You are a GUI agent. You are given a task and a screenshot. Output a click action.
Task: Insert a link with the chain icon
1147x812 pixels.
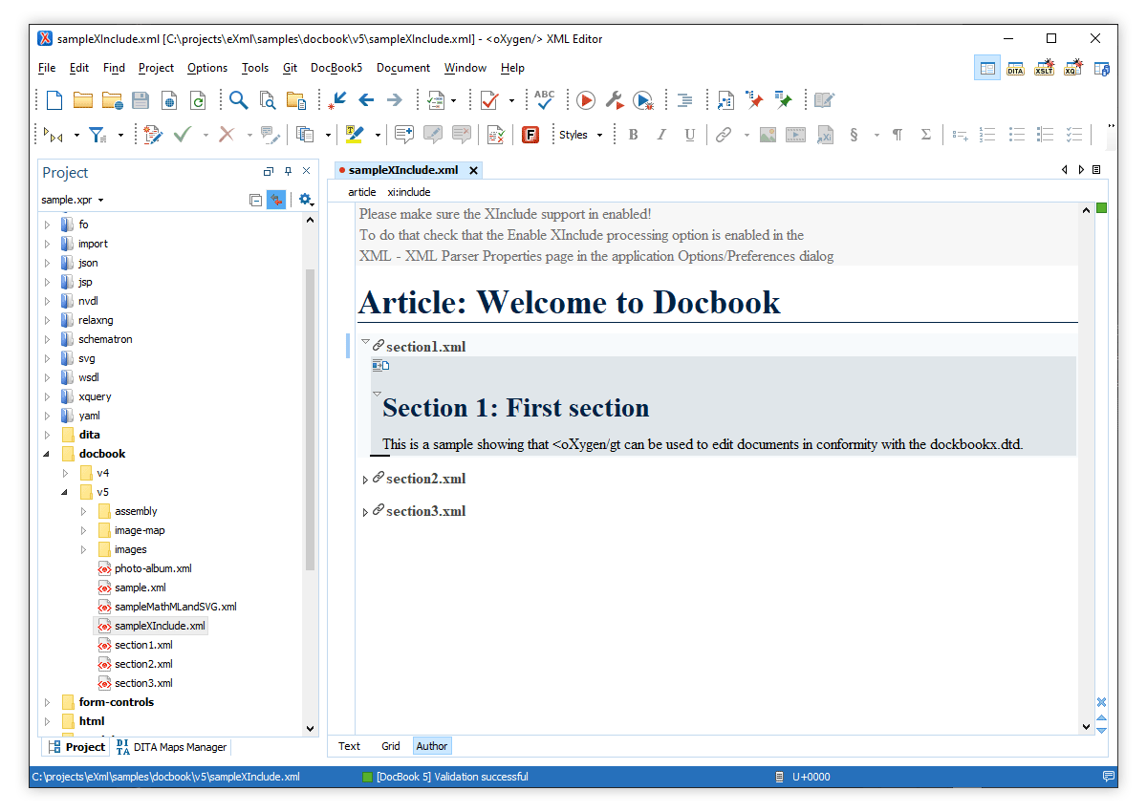point(724,135)
